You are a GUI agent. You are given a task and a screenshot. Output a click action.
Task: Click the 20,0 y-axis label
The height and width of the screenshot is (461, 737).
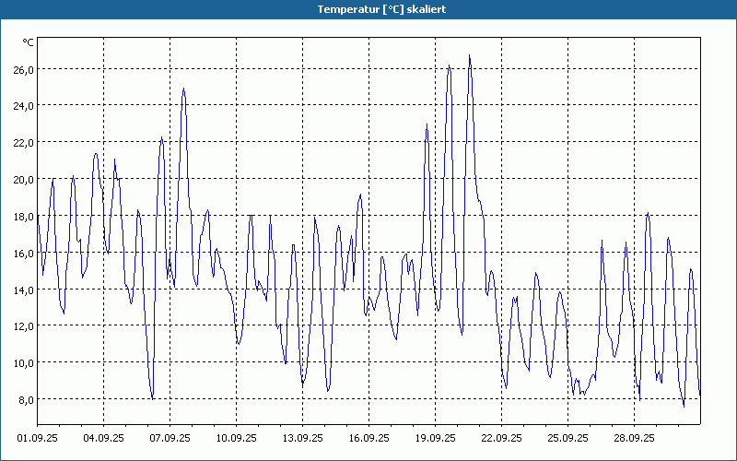pos(23,180)
